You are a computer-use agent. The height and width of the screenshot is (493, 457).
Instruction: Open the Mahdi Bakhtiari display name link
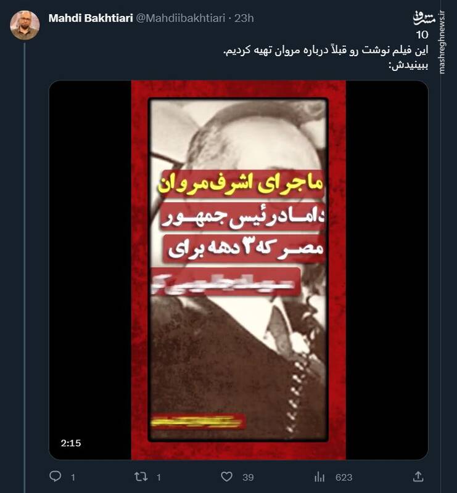[91, 18]
